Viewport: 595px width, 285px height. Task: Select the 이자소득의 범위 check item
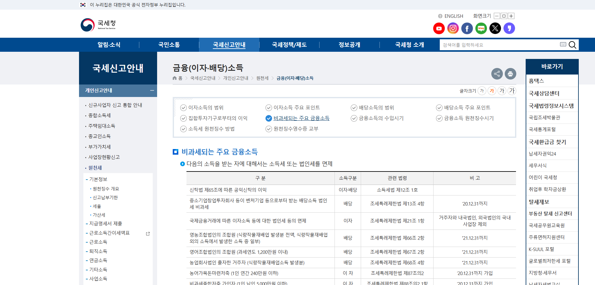(206, 108)
